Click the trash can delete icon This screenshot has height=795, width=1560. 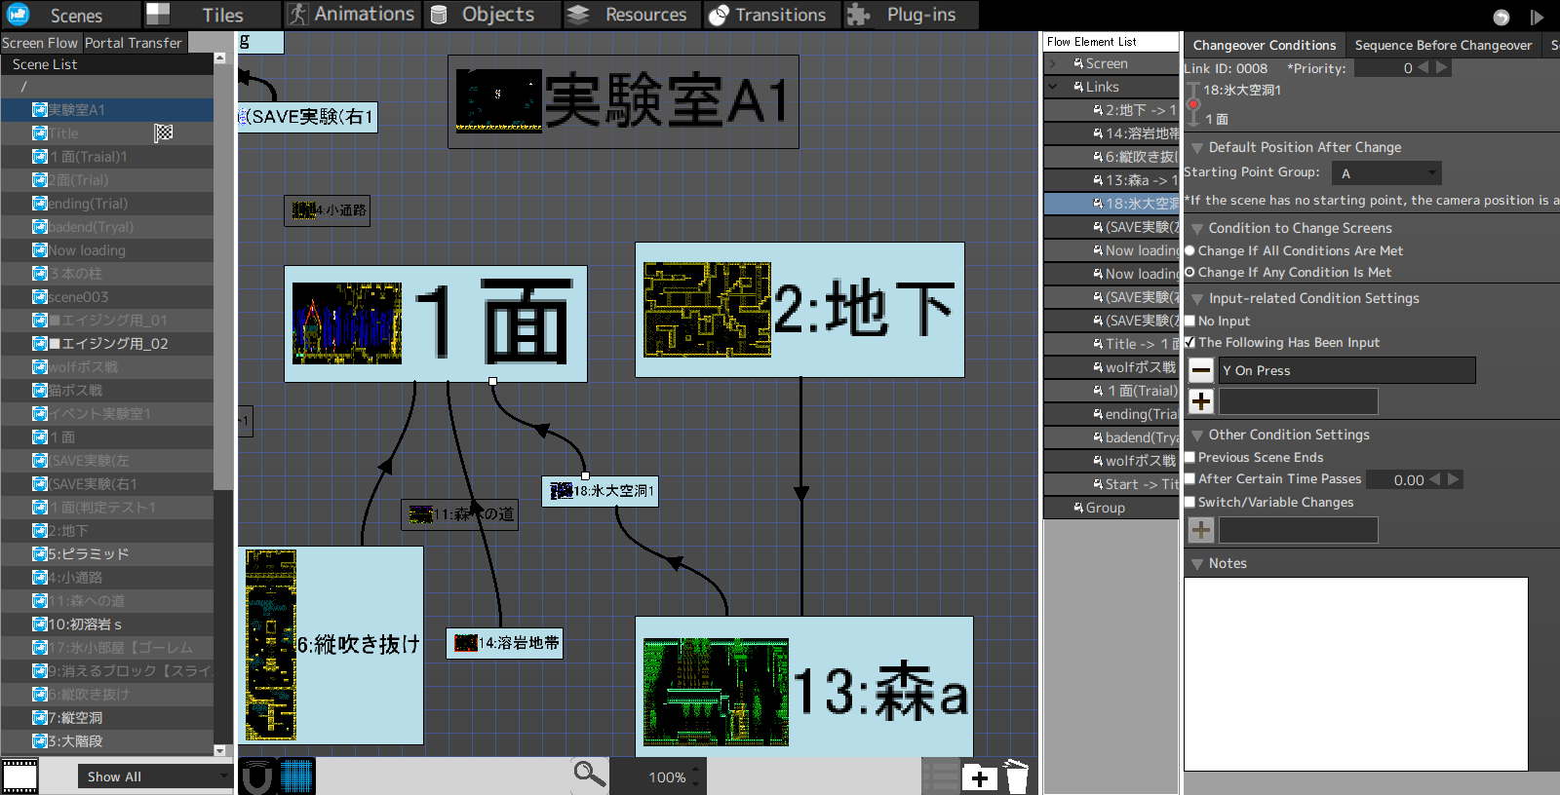pyautogui.click(x=1017, y=777)
